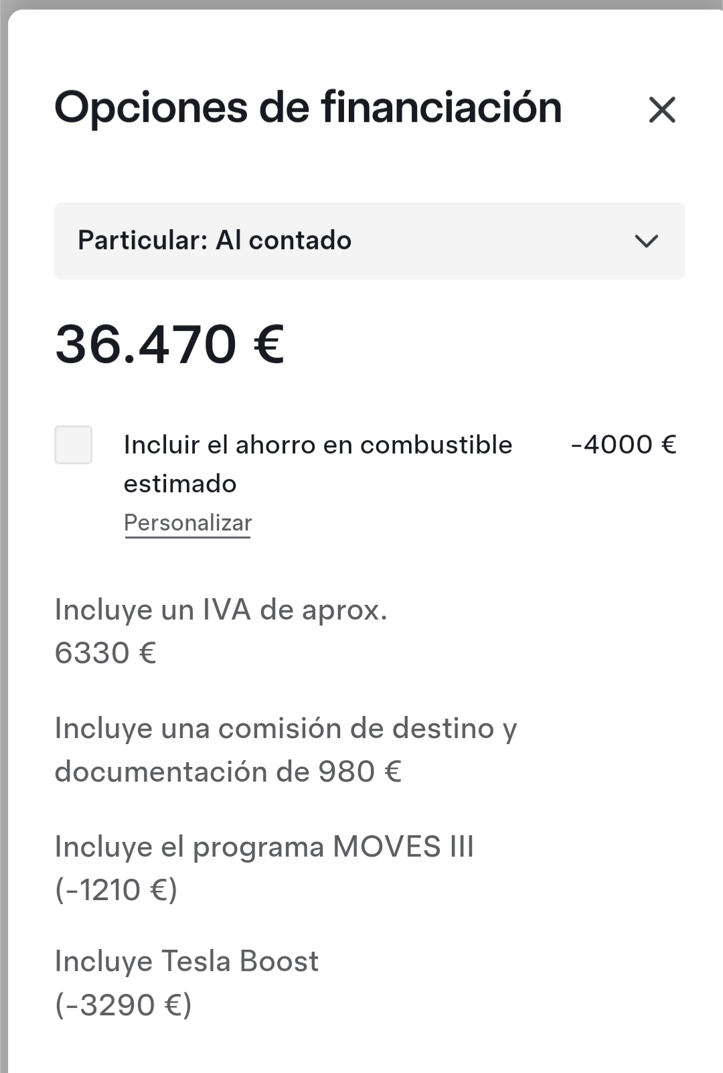The width and height of the screenshot is (723, 1073).
Task: Click the (-1210 €) MOVES discount amount
Action: point(116,891)
